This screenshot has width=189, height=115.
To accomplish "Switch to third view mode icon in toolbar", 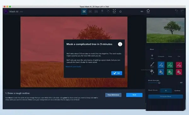I will pyautogui.click(x=96, y=12).
